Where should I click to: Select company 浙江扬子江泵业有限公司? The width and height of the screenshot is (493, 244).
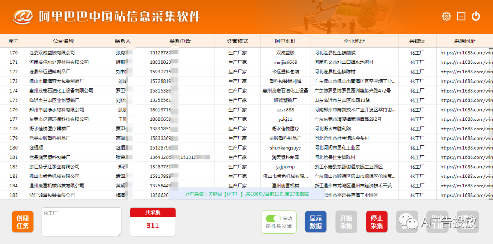point(54,166)
